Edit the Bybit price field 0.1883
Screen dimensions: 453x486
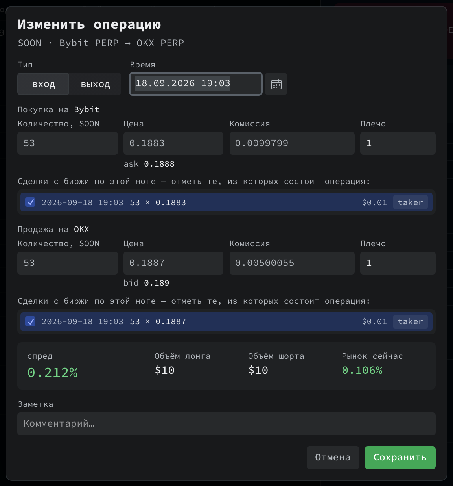[173, 143]
